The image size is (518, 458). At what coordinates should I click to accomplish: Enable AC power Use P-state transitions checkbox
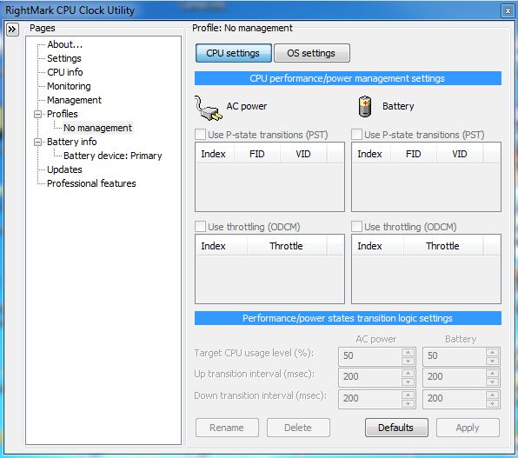[x=200, y=135]
